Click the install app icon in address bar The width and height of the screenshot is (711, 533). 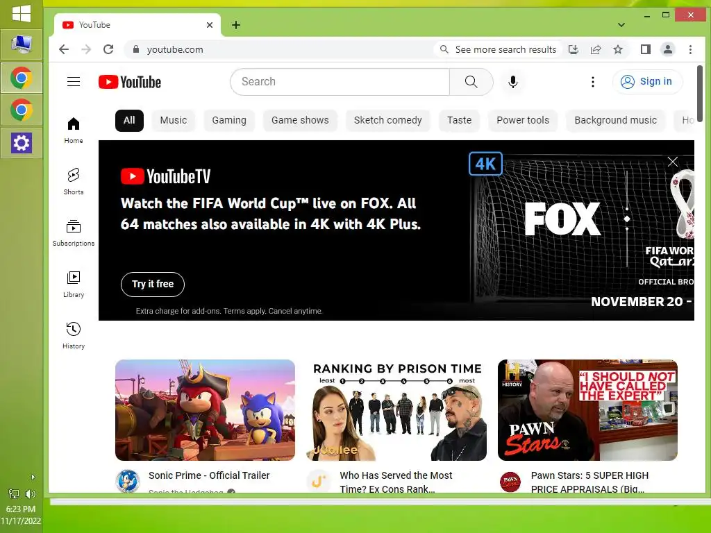(x=573, y=49)
